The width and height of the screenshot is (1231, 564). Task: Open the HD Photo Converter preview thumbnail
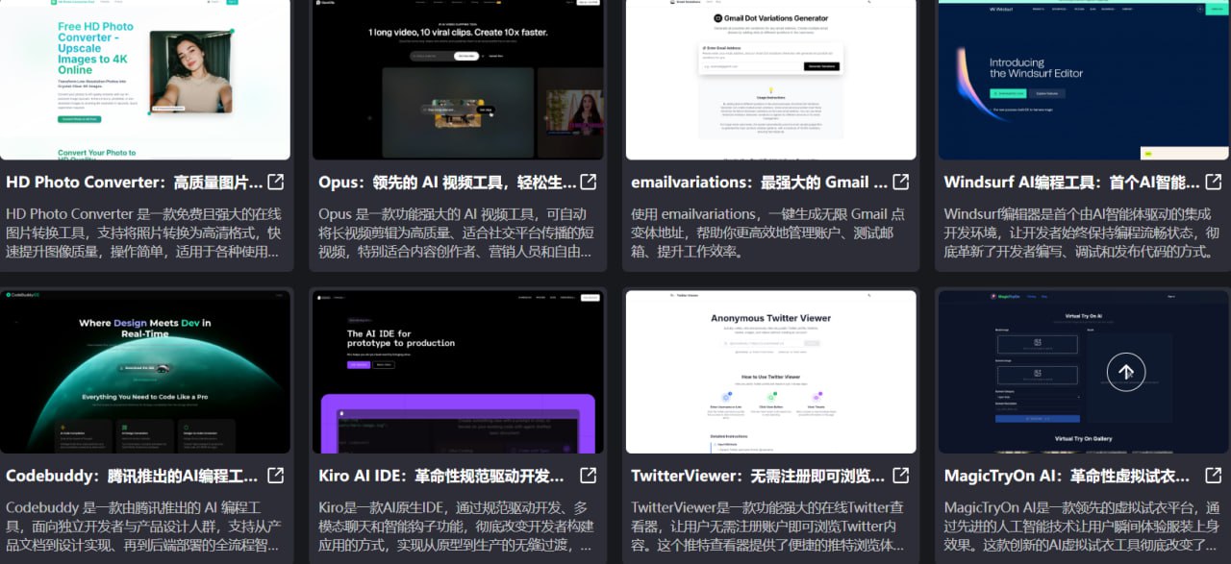145,80
